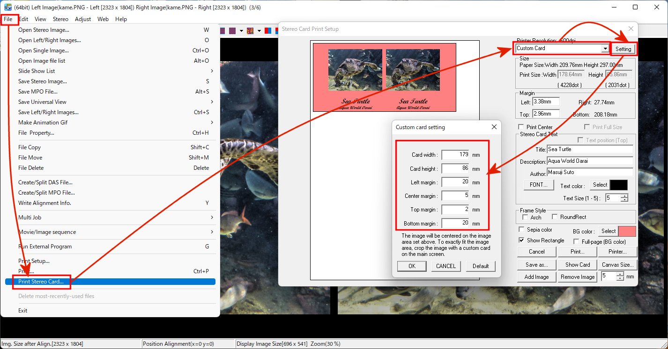This screenshot has height=349, width=668.
Task: Click the red-blue side-by-side toolbar icon
Action: click(x=267, y=31)
